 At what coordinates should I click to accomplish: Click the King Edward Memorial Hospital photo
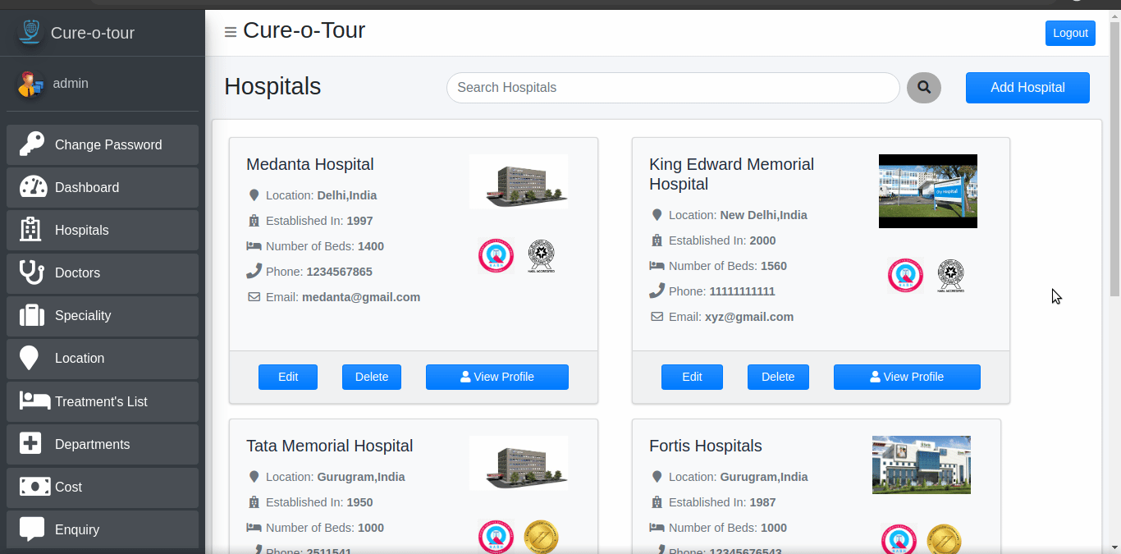(928, 191)
